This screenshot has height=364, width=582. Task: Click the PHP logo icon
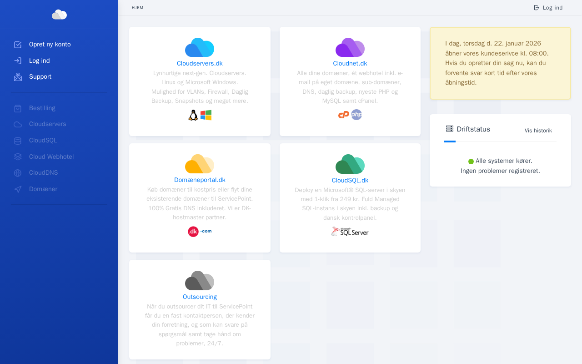pyautogui.click(x=356, y=115)
